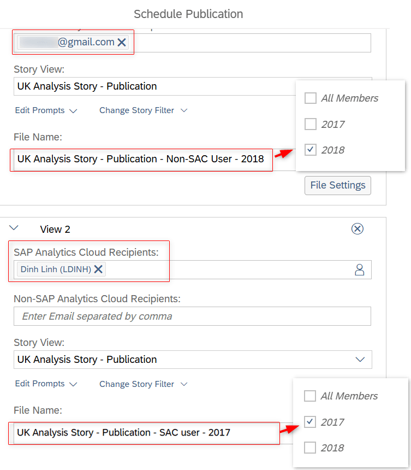Screen dimensions: 411x470
Task: Remove the gmail.com recipient token
Action: click(x=122, y=43)
